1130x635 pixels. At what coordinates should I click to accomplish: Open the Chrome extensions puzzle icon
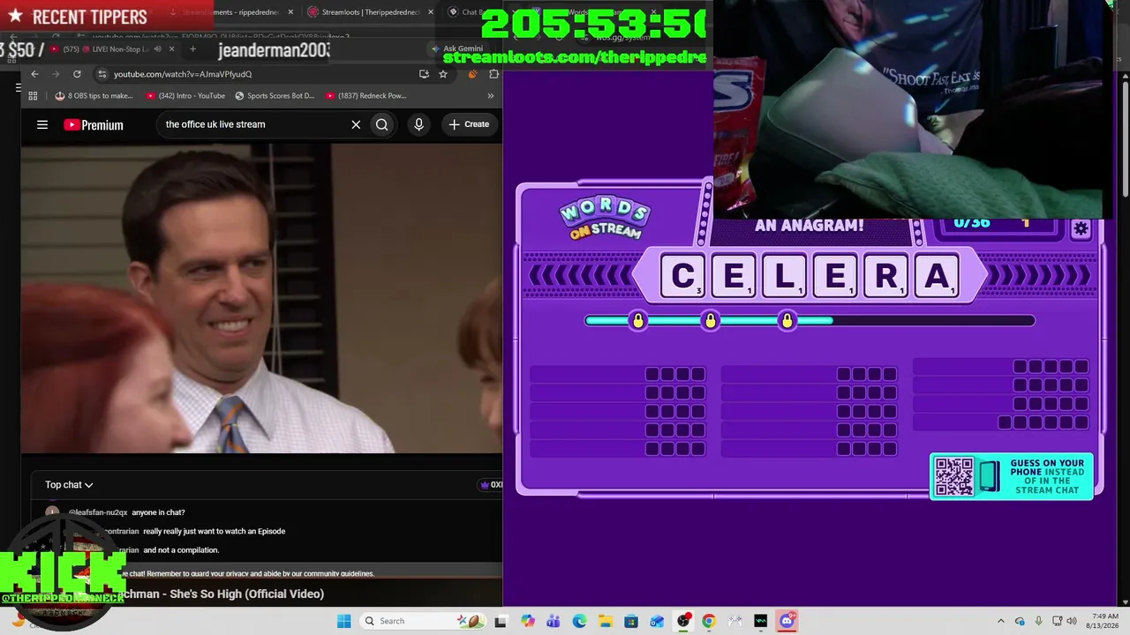(x=493, y=74)
